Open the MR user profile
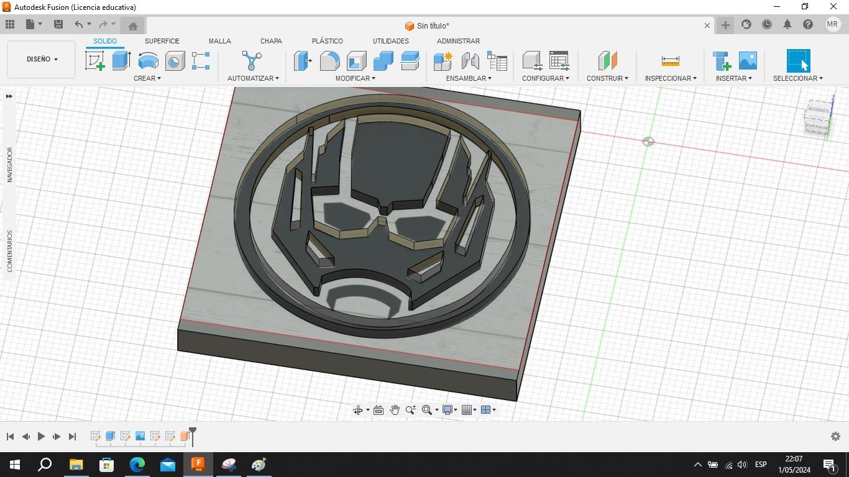This screenshot has width=849, height=477. [x=832, y=24]
